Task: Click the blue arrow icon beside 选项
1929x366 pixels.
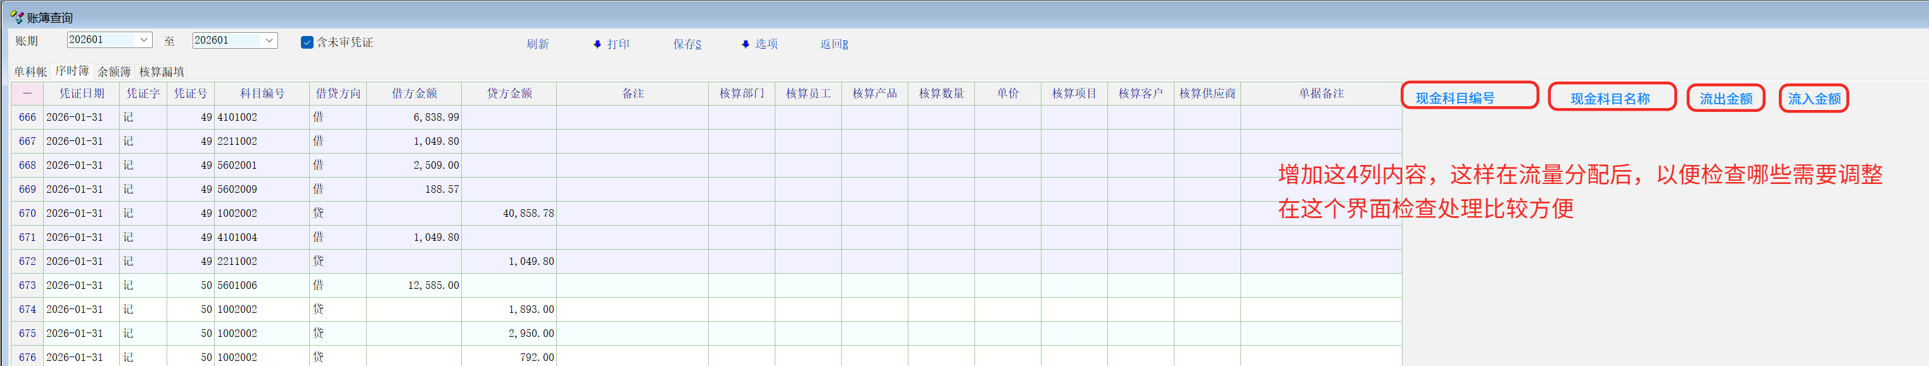Action: [745, 45]
